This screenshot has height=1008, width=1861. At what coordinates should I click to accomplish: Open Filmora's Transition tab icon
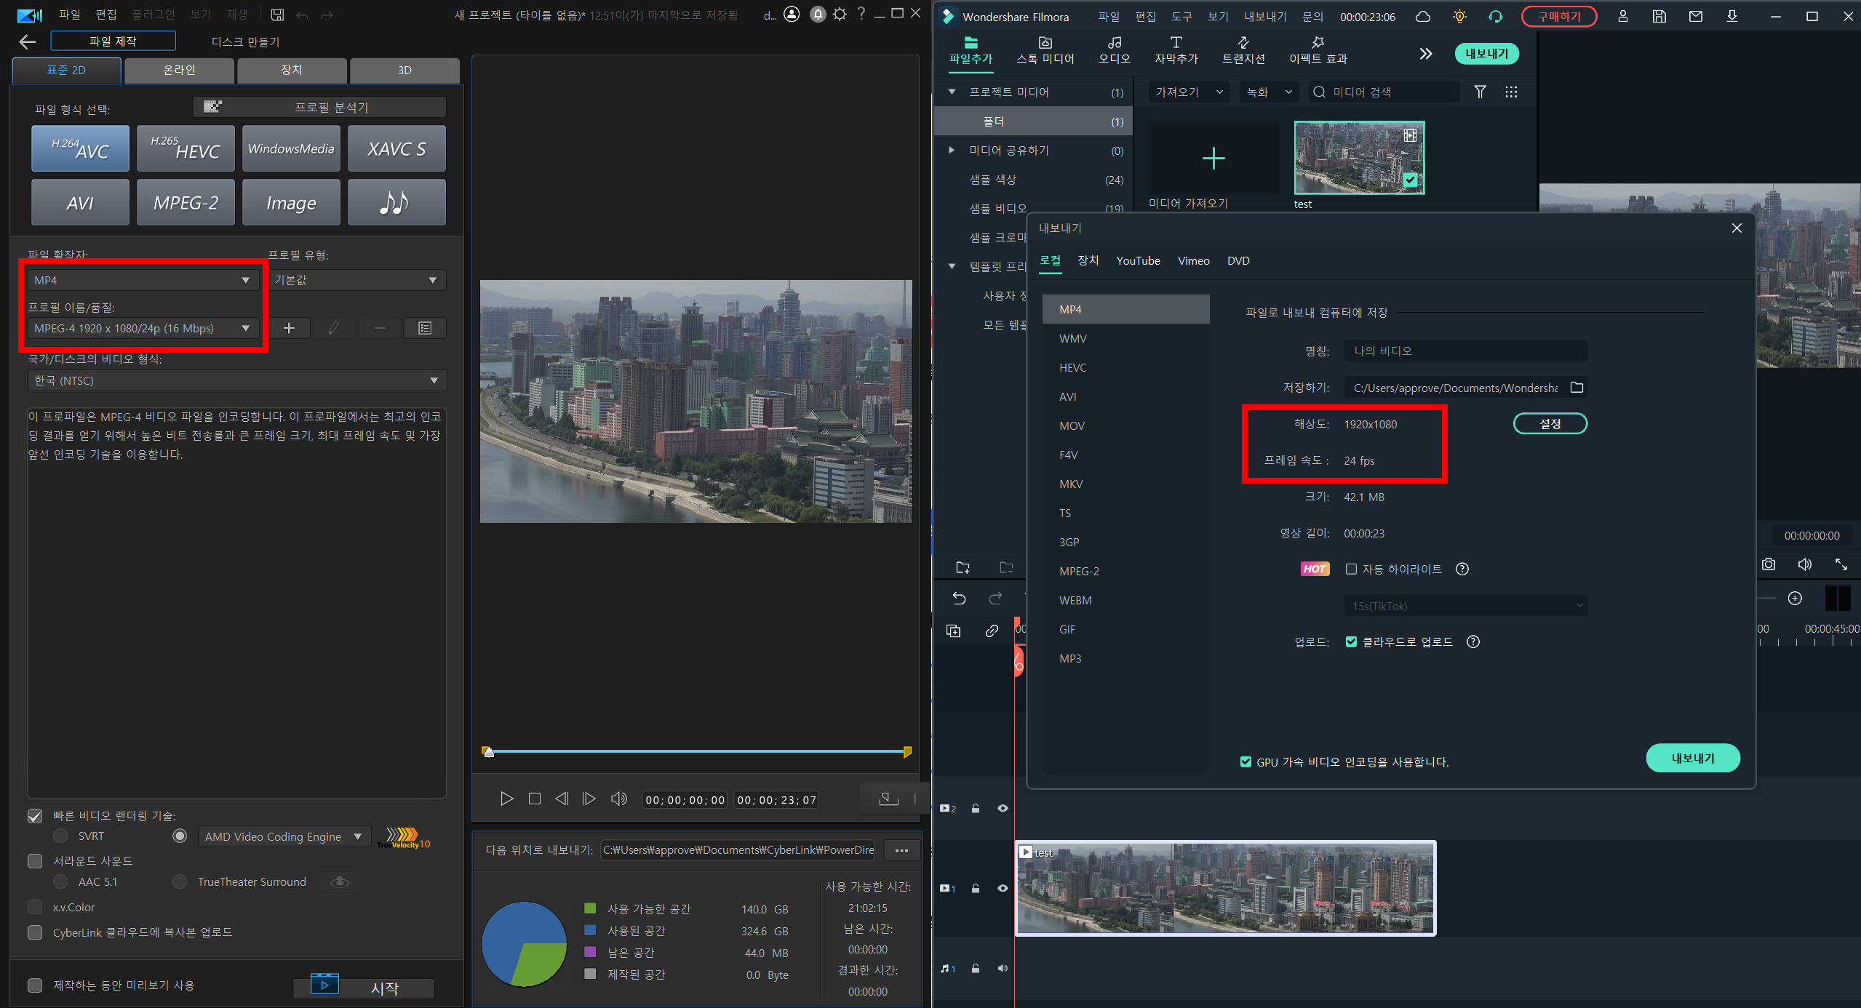[1243, 49]
